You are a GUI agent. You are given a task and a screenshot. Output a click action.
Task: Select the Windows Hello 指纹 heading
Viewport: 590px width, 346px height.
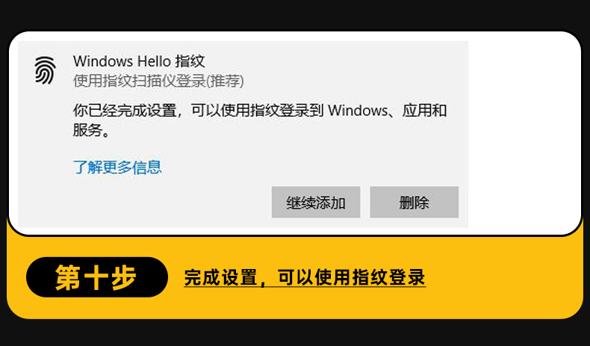(139, 61)
